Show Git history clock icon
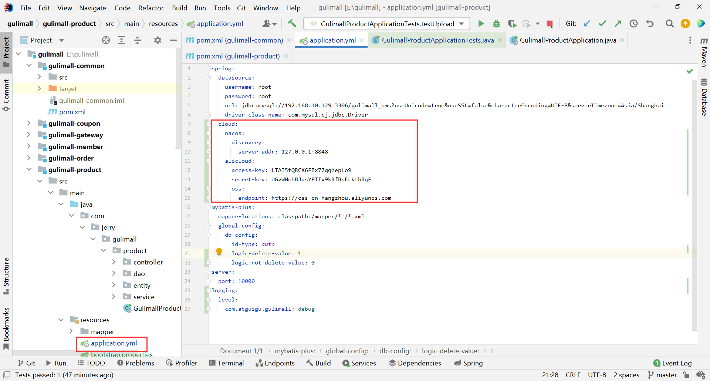The image size is (710, 381). 633,24
